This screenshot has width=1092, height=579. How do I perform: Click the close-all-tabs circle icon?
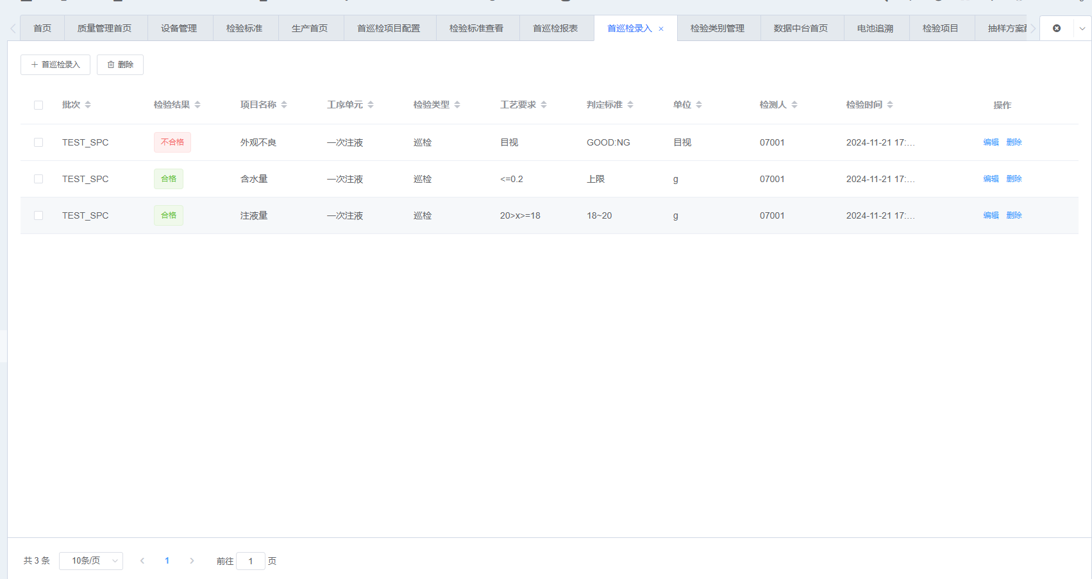(1057, 28)
